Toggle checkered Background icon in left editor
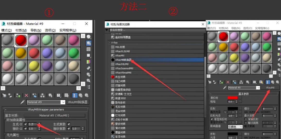 click(x=89, y=49)
